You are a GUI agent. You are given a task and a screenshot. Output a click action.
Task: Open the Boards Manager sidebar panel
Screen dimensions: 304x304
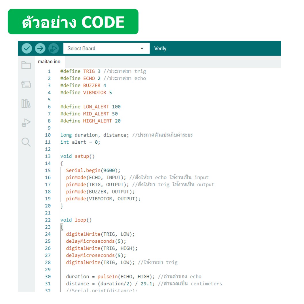pos(26,85)
